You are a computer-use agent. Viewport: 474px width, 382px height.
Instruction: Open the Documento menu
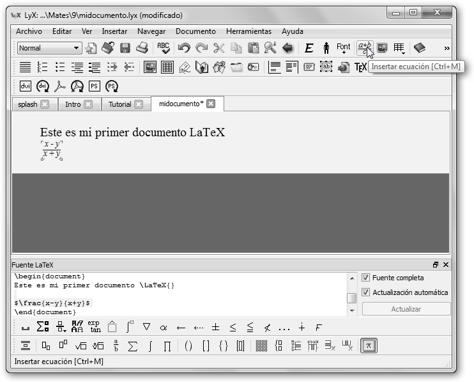pyautogui.click(x=195, y=31)
